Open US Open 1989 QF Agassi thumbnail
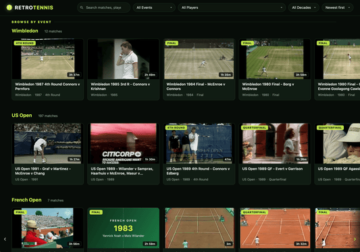Viewport: 360px width, 252px height. pyautogui.click(x=337, y=144)
